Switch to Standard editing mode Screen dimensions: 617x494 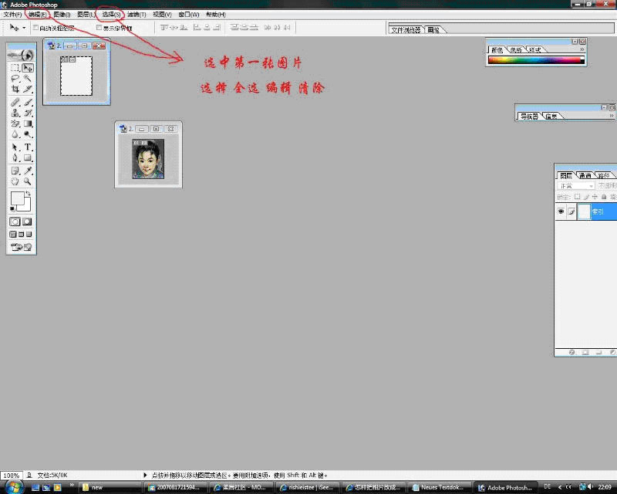point(15,222)
